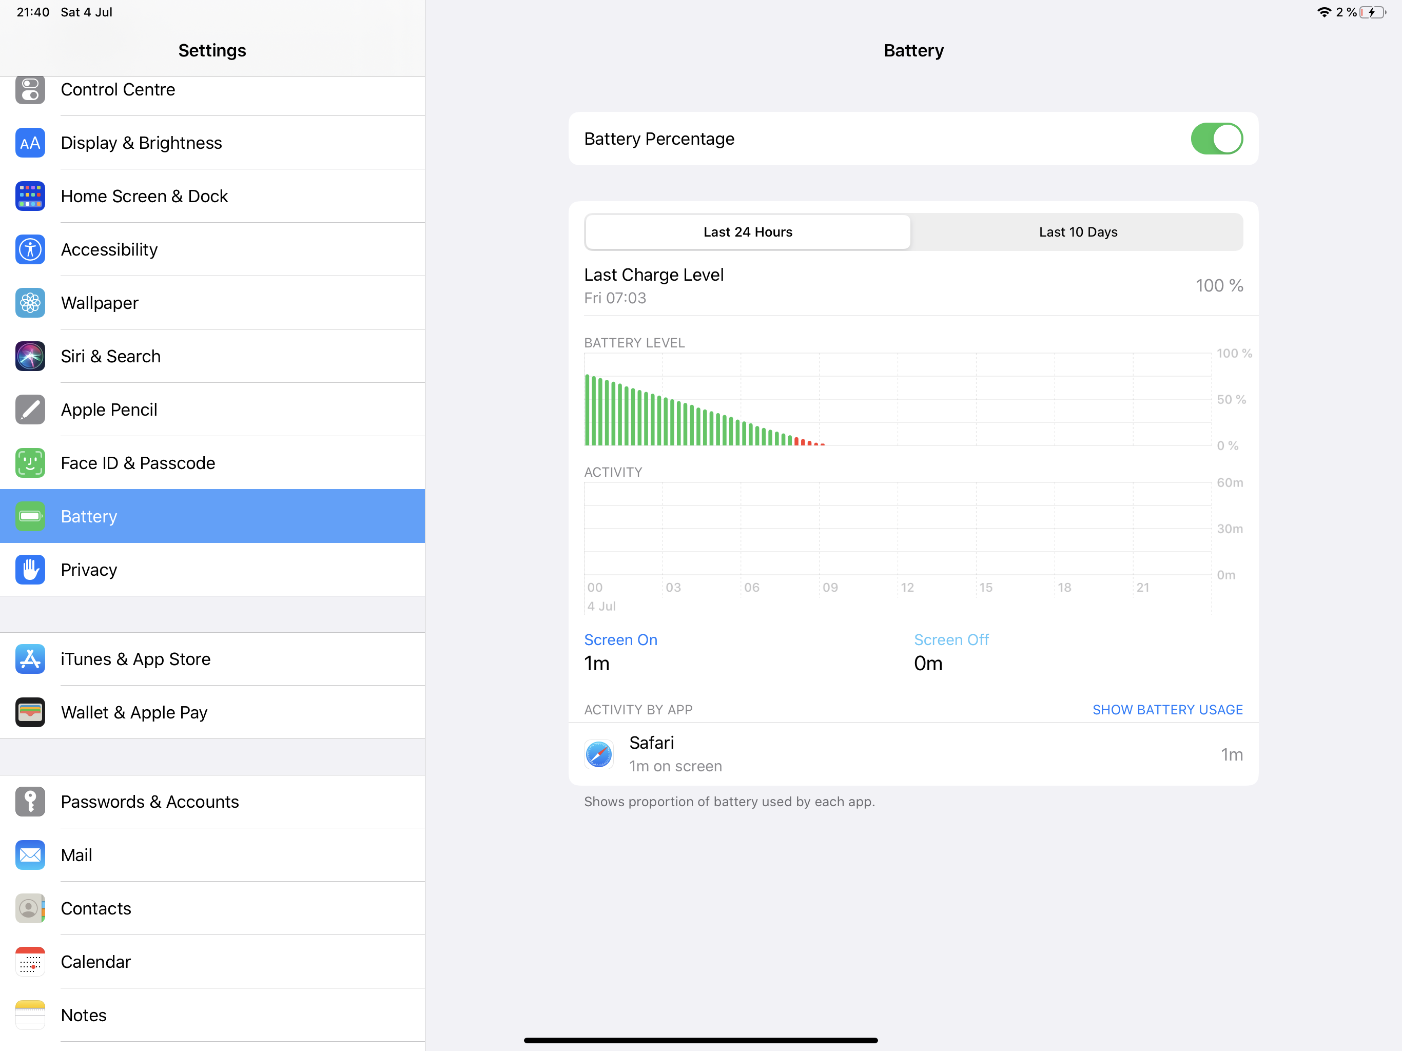Tap the Display & Brightness icon
1402x1051 pixels.
point(30,143)
